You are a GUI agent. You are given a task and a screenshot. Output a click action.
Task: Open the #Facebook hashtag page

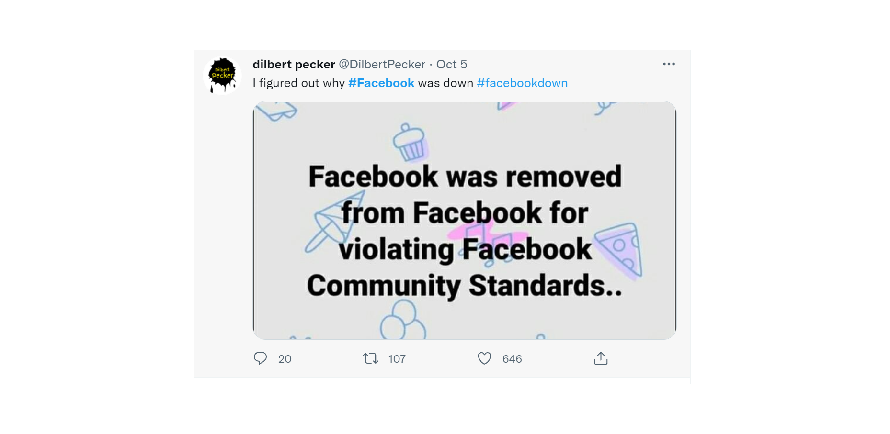381,83
